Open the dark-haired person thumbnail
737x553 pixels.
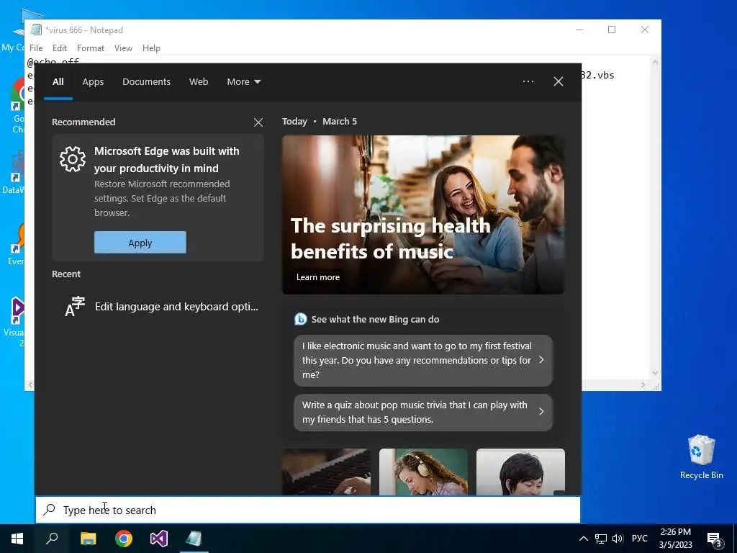520,472
